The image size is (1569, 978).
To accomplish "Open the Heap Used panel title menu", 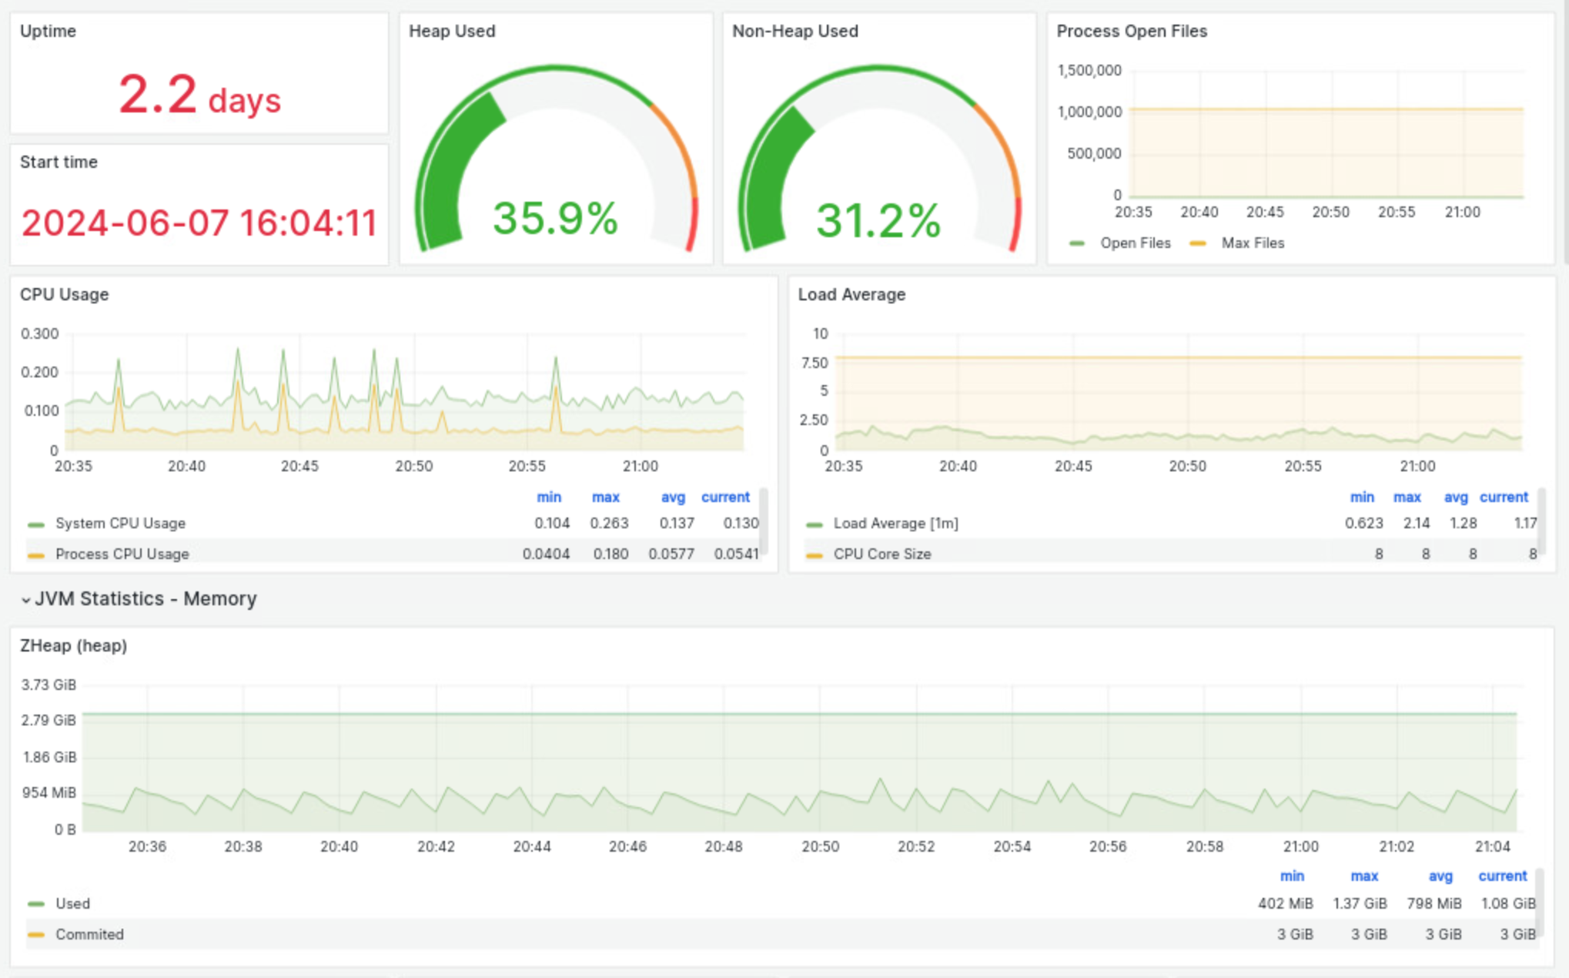I will (452, 31).
